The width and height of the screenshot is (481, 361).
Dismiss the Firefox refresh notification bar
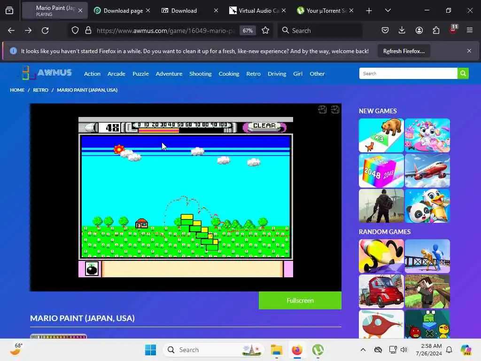click(469, 51)
